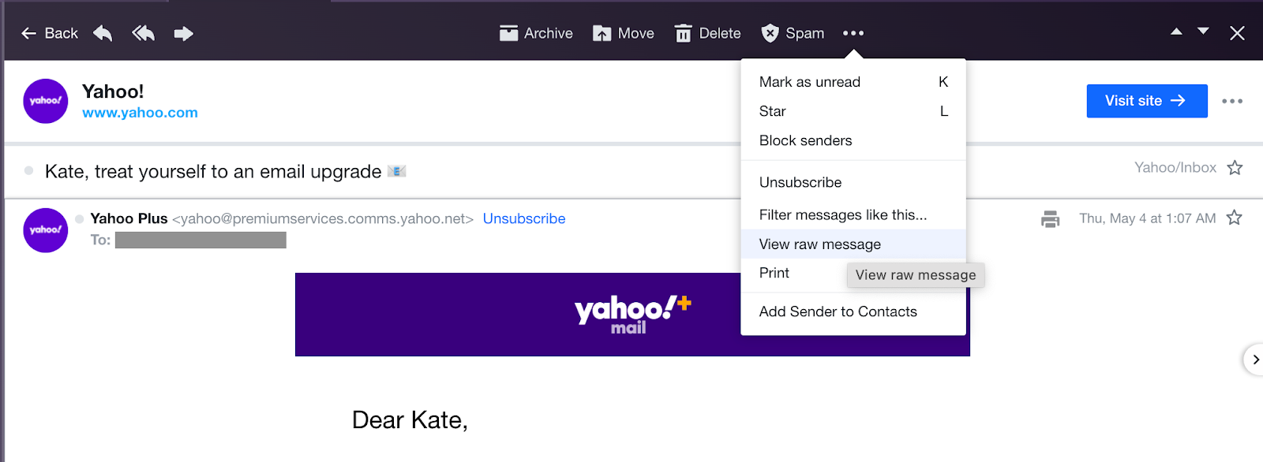Print message using the printer icon

click(1050, 218)
